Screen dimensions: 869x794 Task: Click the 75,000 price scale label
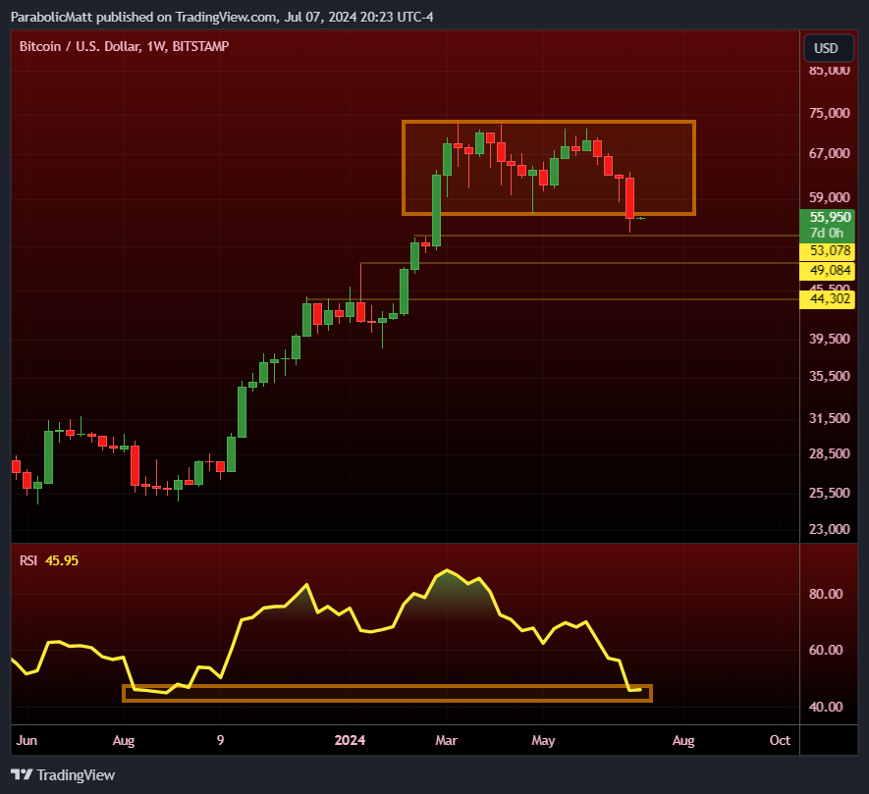pyautogui.click(x=829, y=113)
